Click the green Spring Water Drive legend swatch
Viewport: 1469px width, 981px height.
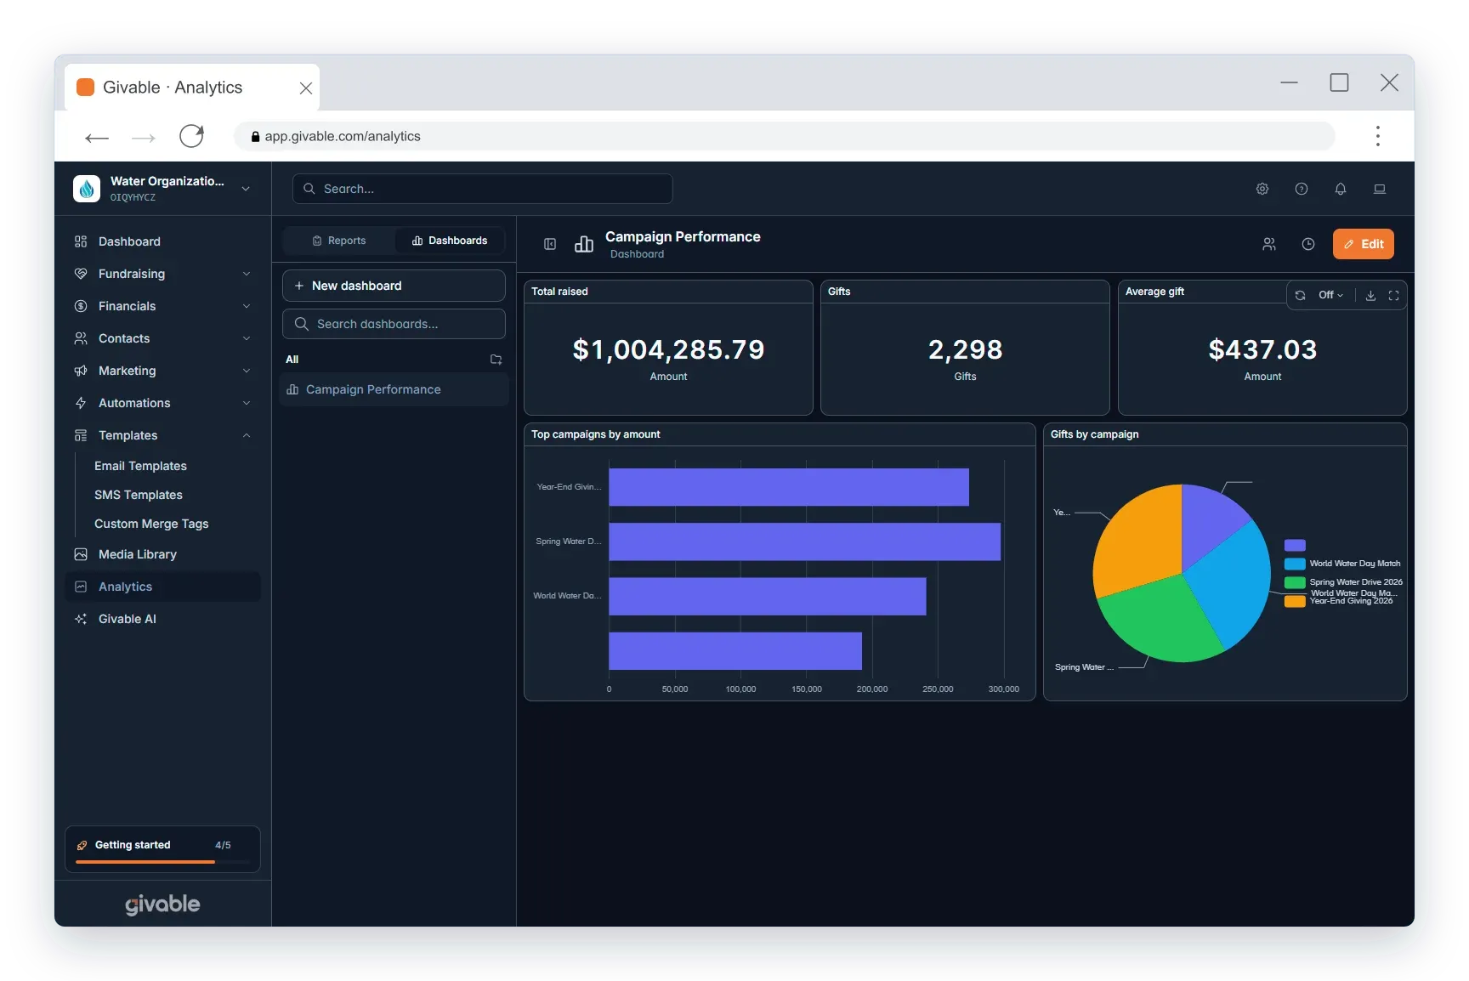click(1295, 582)
